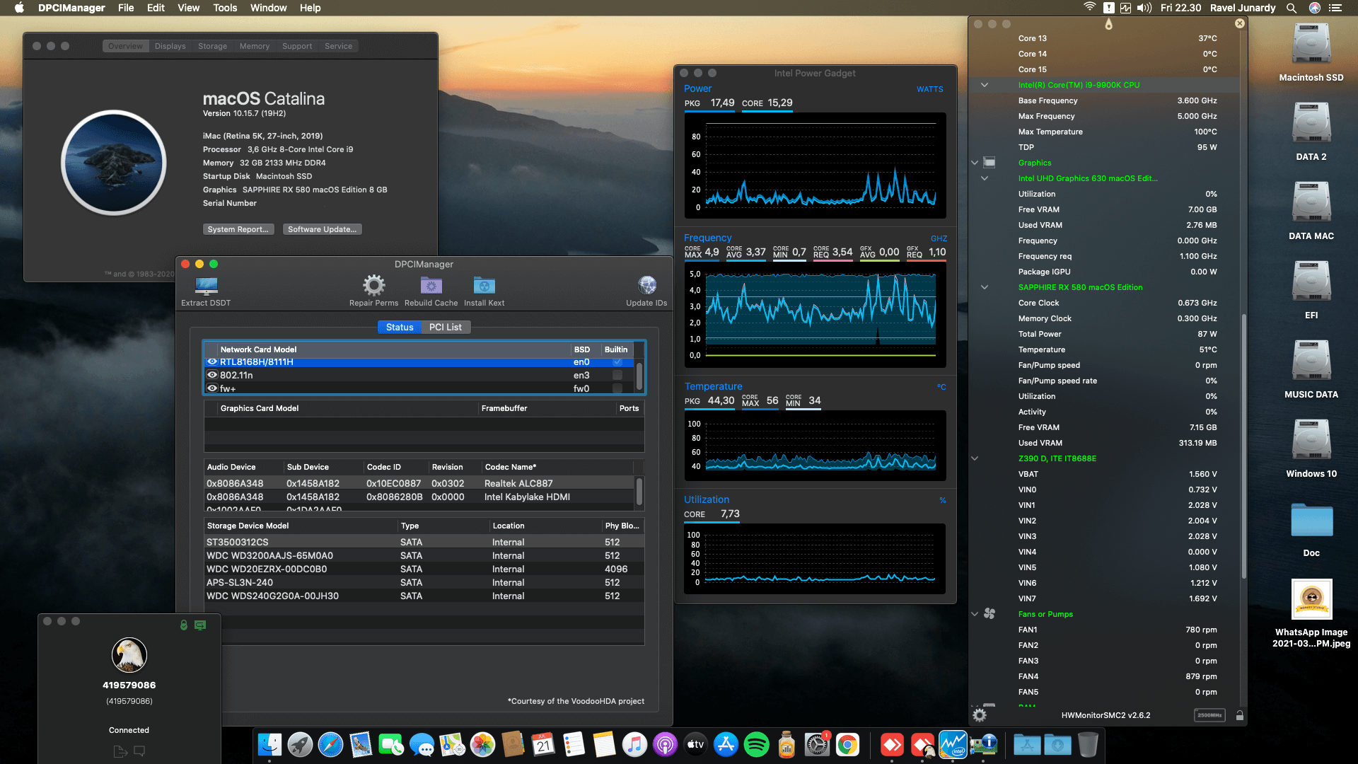Image resolution: width=1358 pixels, height=764 pixels.
Task: Open Service tab in About This Mac
Action: coord(338,46)
